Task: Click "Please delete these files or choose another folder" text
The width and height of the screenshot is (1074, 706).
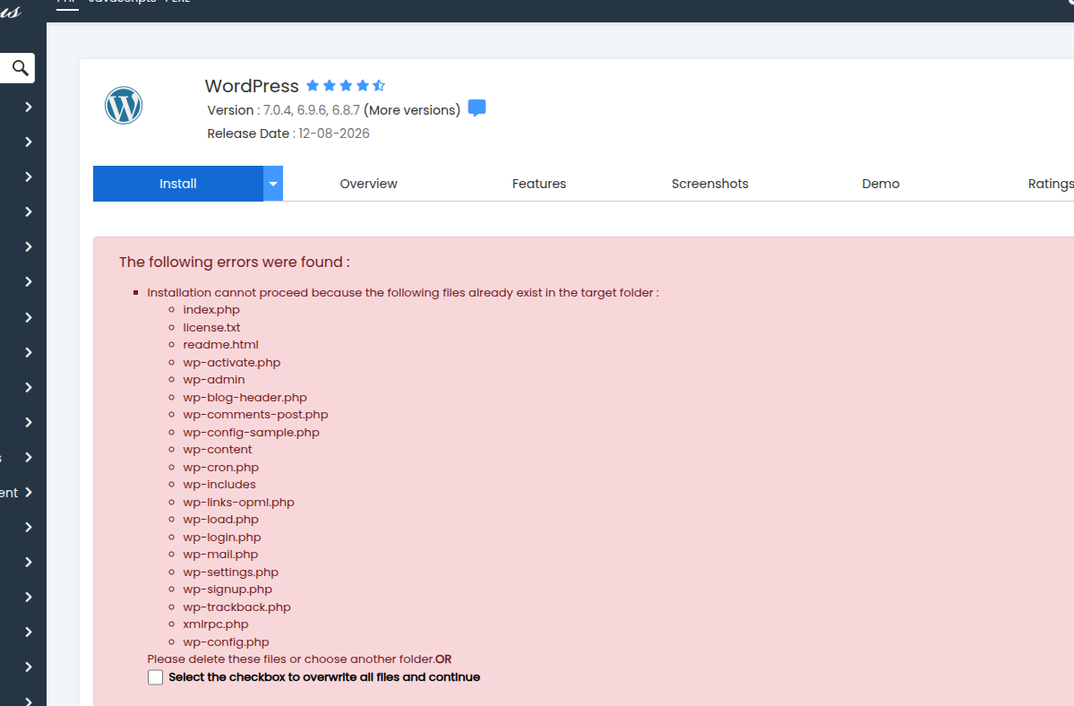Action: pos(290,659)
